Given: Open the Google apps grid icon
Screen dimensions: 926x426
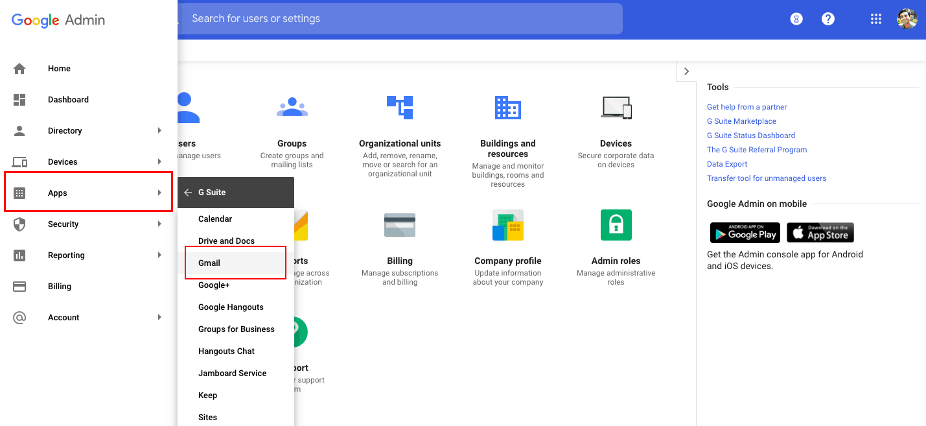Looking at the screenshot, I should coord(875,19).
